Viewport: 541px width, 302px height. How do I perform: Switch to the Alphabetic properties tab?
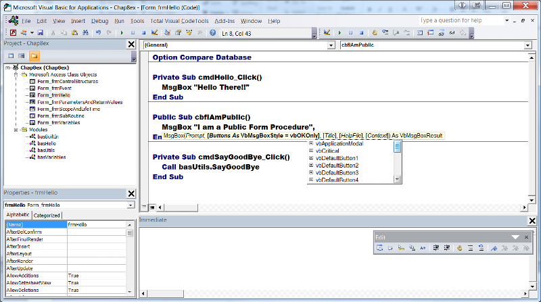18,215
